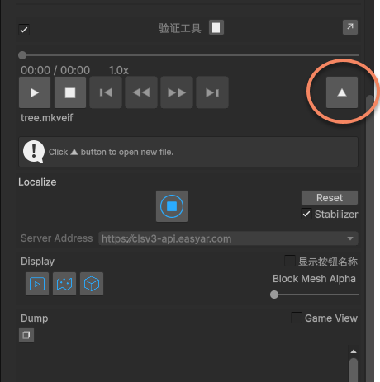Image resolution: width=380 pixels, height=382 pixels.
Task: Stop localization with the blue stop button
Action: [172, 206]
